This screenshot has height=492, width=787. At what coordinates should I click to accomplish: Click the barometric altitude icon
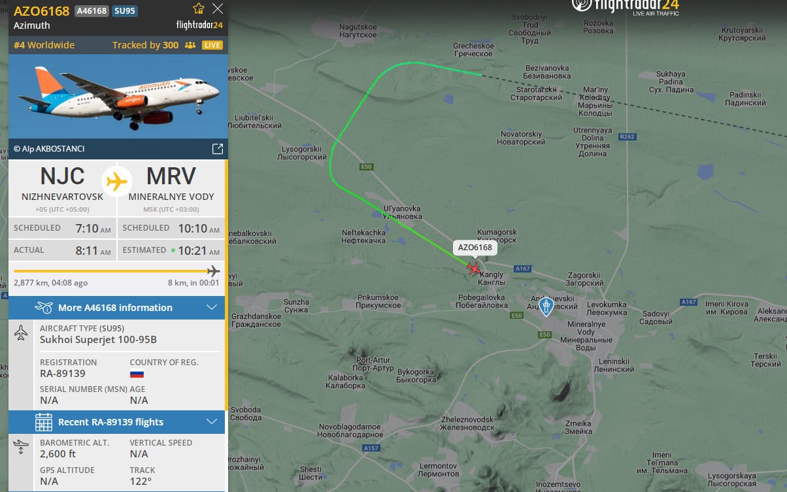21,448
